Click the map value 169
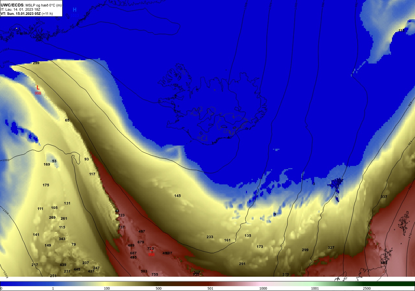Image resolution: width=415 pixels, height=291 pixels. [x=47, y=164]
